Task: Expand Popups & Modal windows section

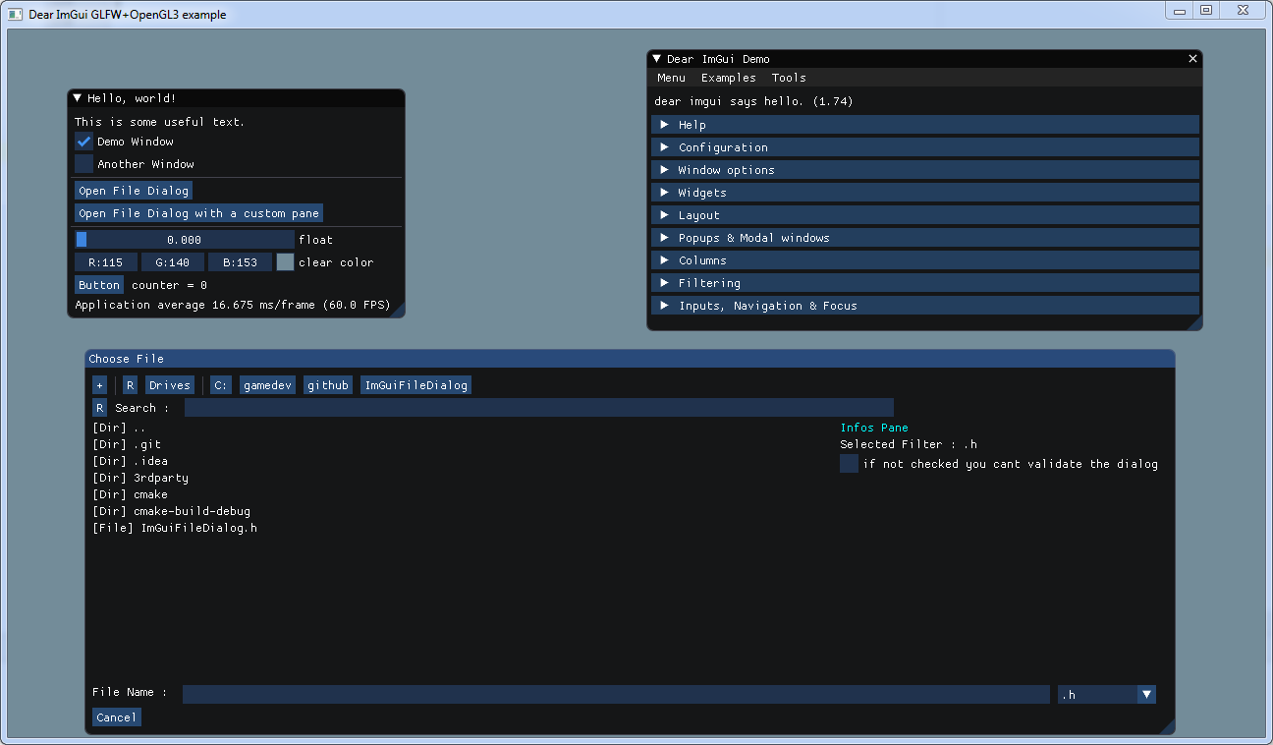Action: pos(925,238)
